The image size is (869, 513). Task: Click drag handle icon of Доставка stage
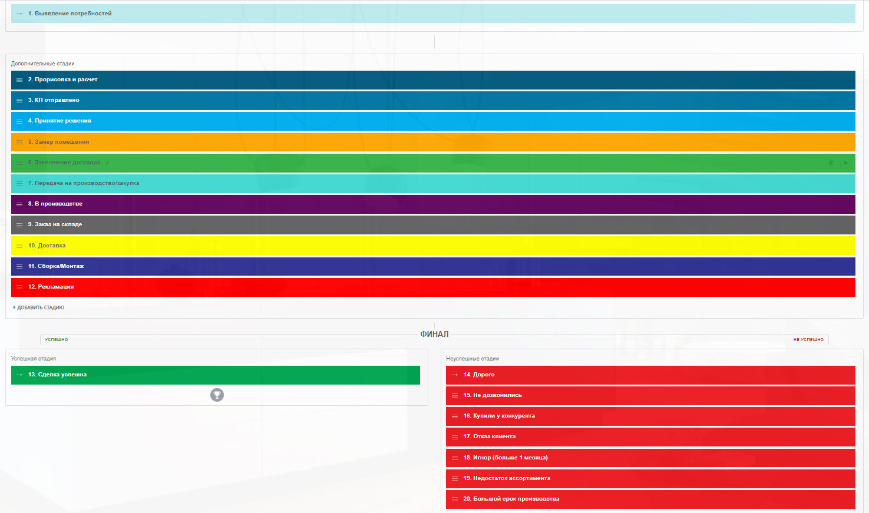pos(19,246)
